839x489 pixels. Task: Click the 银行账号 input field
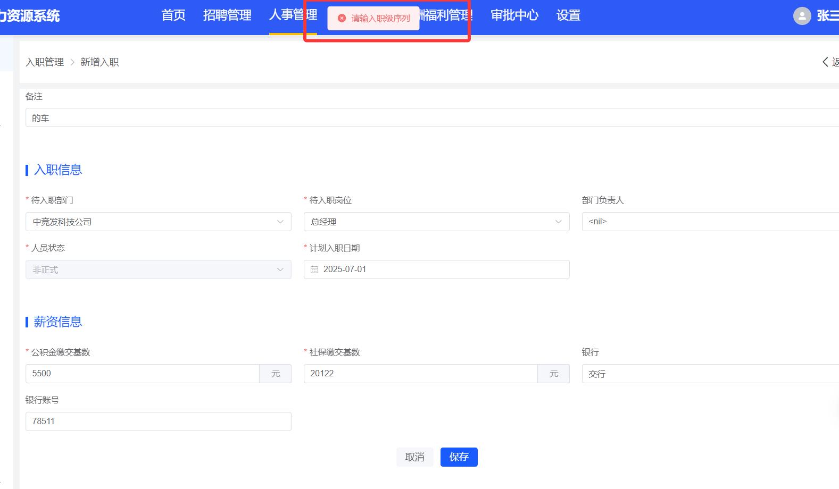[159, 421]
